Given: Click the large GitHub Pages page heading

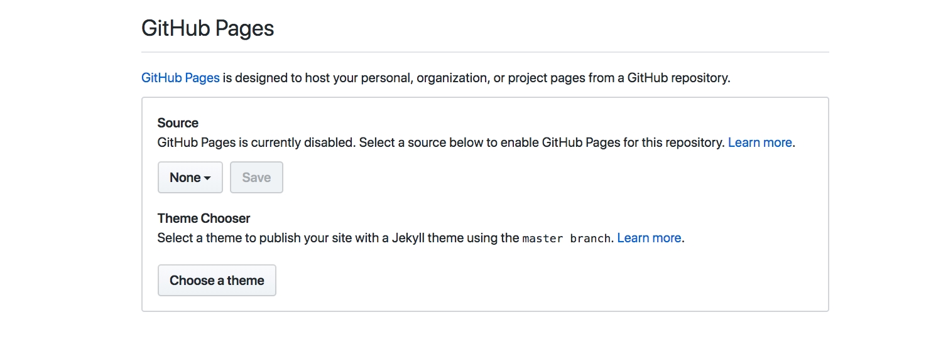Looking at the screenshot, I should [x=207, y=29].
